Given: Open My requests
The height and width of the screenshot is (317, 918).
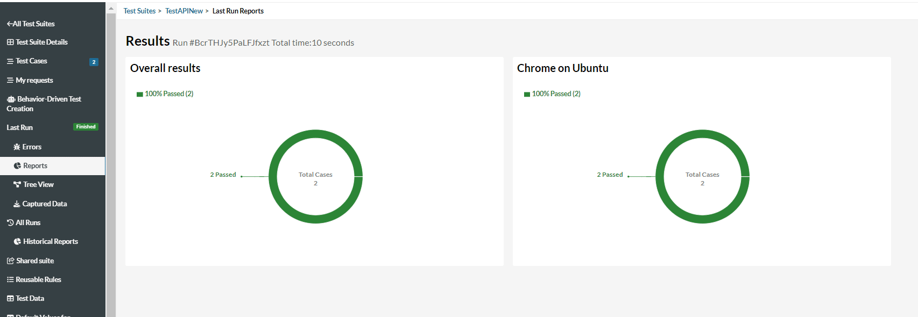Looking at the screenshot, I should pyautogui.click(x=30, y=80).
